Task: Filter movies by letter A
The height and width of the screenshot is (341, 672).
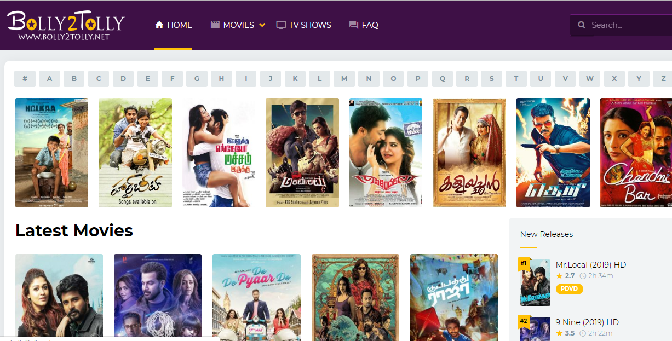Action: pos(49,79)
